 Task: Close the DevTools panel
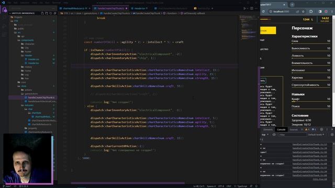coord(332,130)
